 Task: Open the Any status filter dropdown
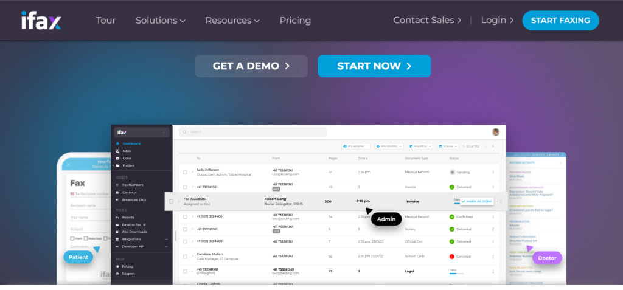[x=420, y=146]
